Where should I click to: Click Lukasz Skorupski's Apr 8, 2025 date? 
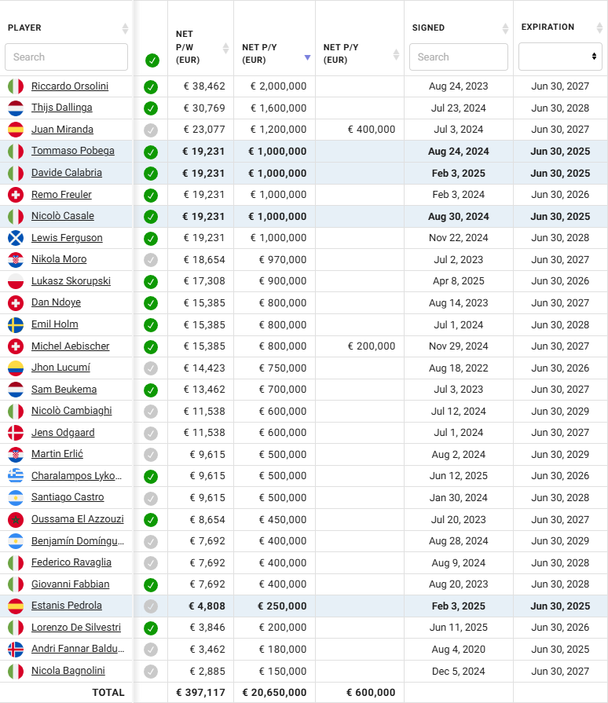point(458,281)
